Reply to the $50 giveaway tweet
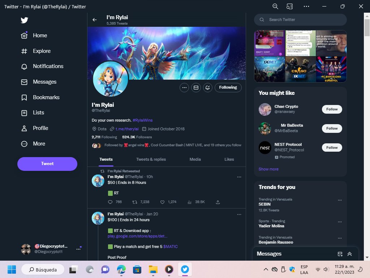The width and height of the screenshot is (370, 278). pyautogui.click(x=110, y=202)
